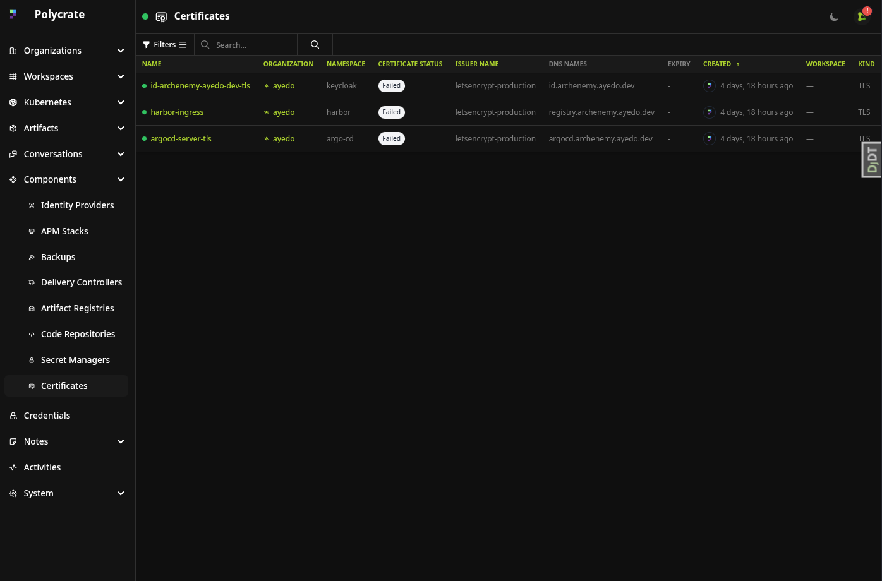Viewport: 882px width, 581px height.
Task: Expand the System menu chevron
Action: (x=121, y=493)
